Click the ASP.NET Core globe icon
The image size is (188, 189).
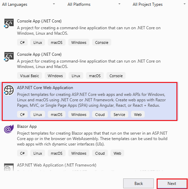click(x=9, y=90)
